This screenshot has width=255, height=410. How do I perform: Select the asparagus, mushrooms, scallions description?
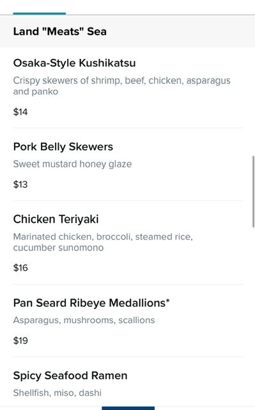(x=84, y=320)
